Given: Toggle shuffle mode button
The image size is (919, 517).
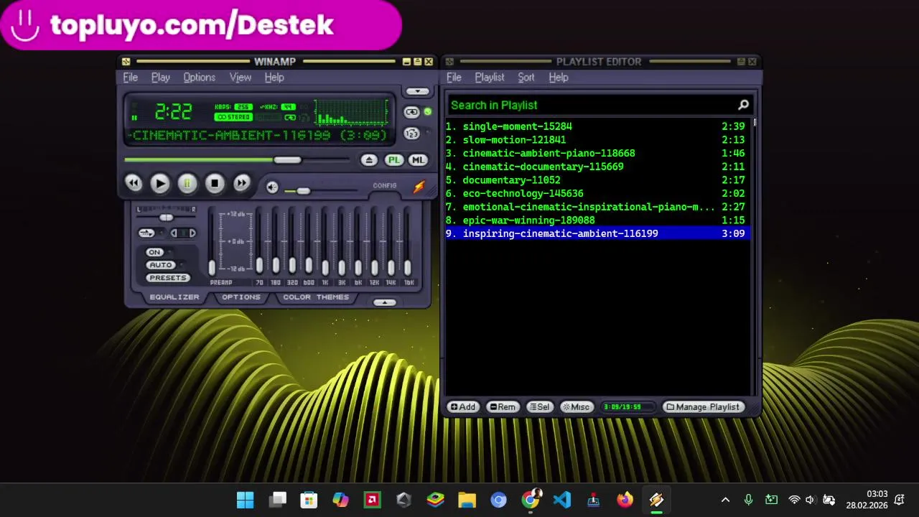Looking at the screenshot, I should pyautogui.click(x=411, y=134).
